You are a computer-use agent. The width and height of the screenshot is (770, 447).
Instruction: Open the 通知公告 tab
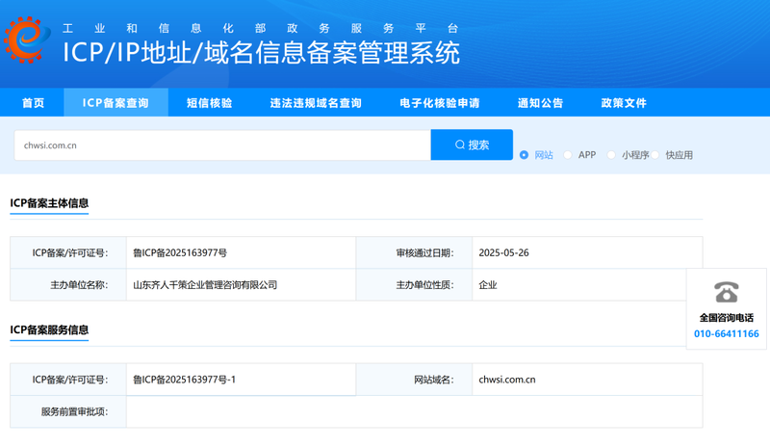540,103
